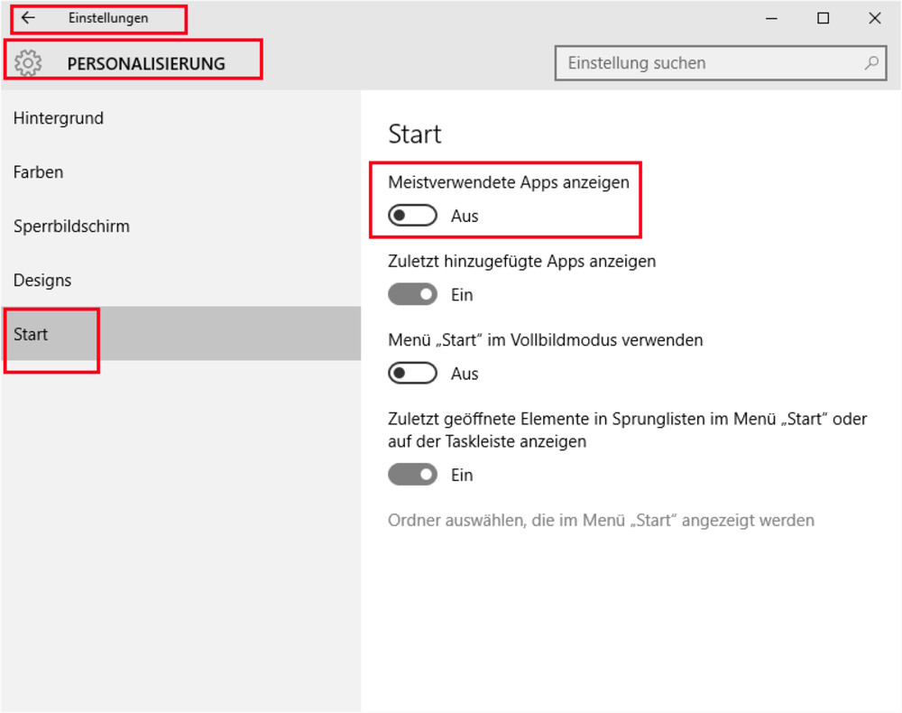Viewport: 902px width, 713px height.
Task: Click the Settings gear icon
Action: 29,61
